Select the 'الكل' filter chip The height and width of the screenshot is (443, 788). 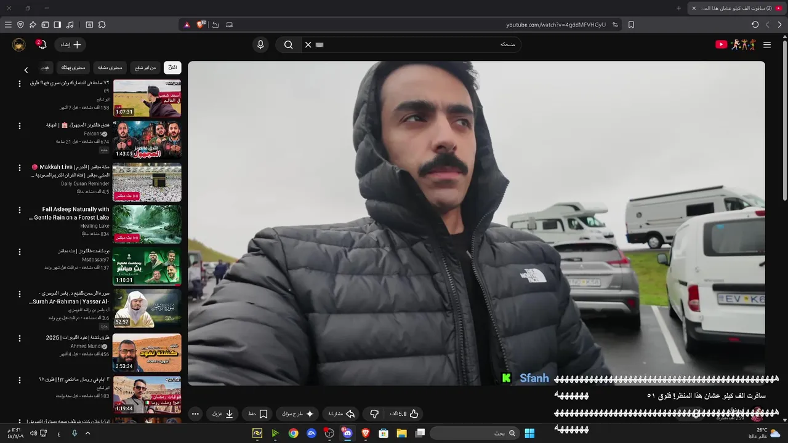[172, 68]
